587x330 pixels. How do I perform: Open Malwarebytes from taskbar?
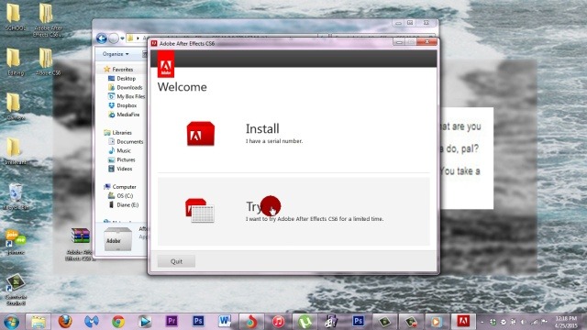92,322
